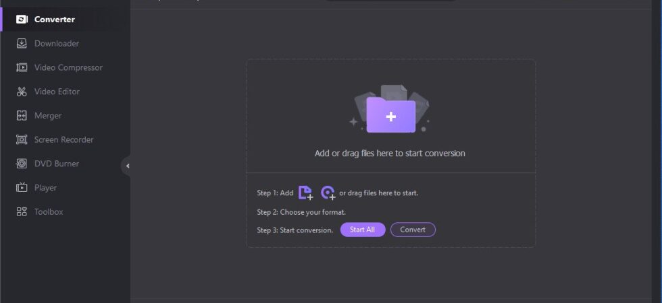Open the Player icon in sidebar
The image size is (662, 303).
coord(22,187)
